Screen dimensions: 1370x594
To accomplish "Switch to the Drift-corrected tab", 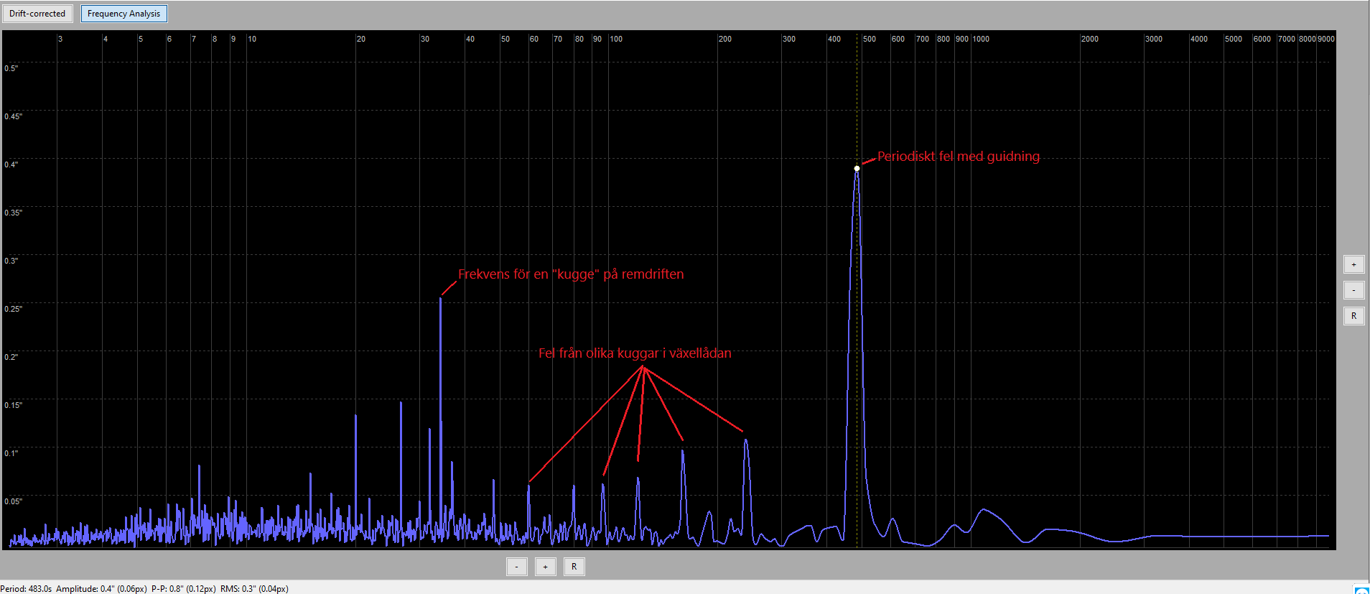I will (x=37, y=14).
